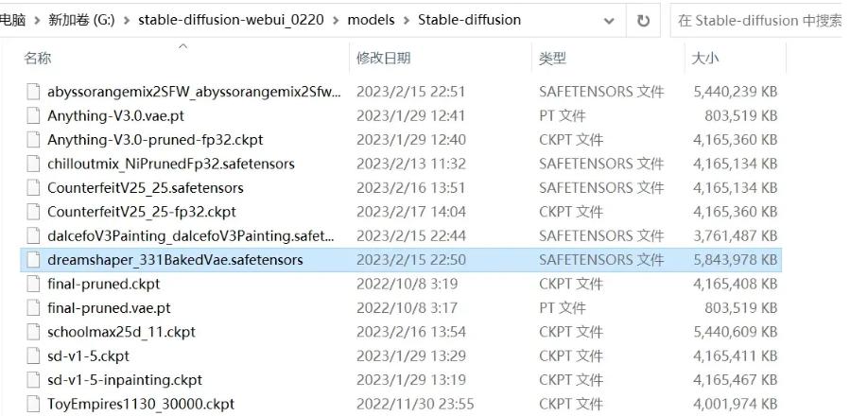Expand chevron after models in breadcrumb
The width and height of the screenshot is (850, 416).
(x=406, y=21)
